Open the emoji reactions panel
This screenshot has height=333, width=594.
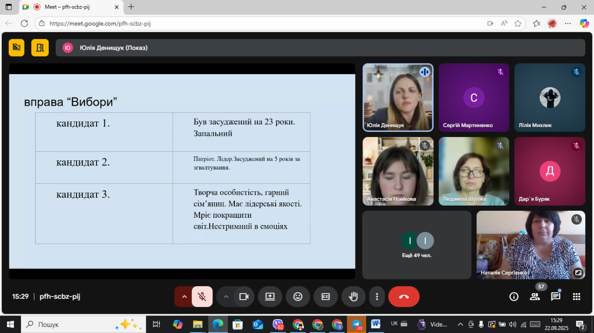pyautogui.click(x=297, y=297)
